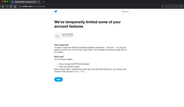This screenshot has height=107, width=184.
Task: Click the yellow minimize window button
Action: click(5, 2)
